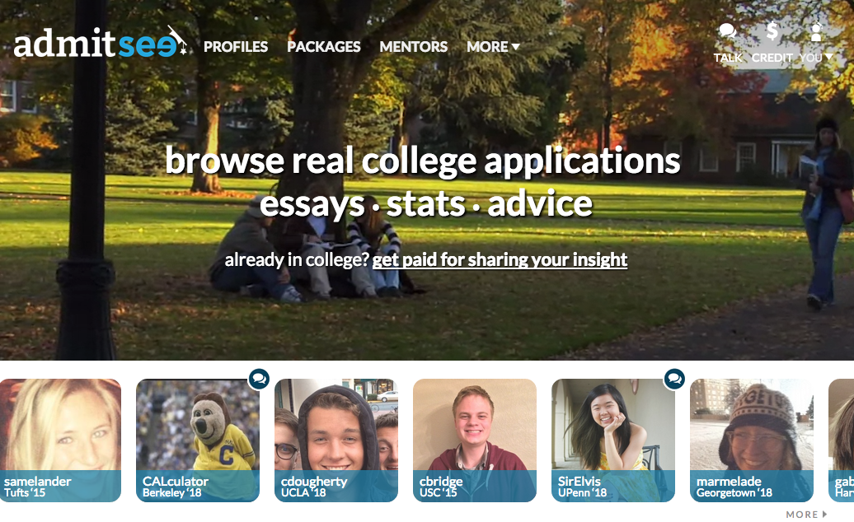Open the PACKAGES menu item
Image resolution: width=854 pixels, height=522 pixels.
click(323, 47)
